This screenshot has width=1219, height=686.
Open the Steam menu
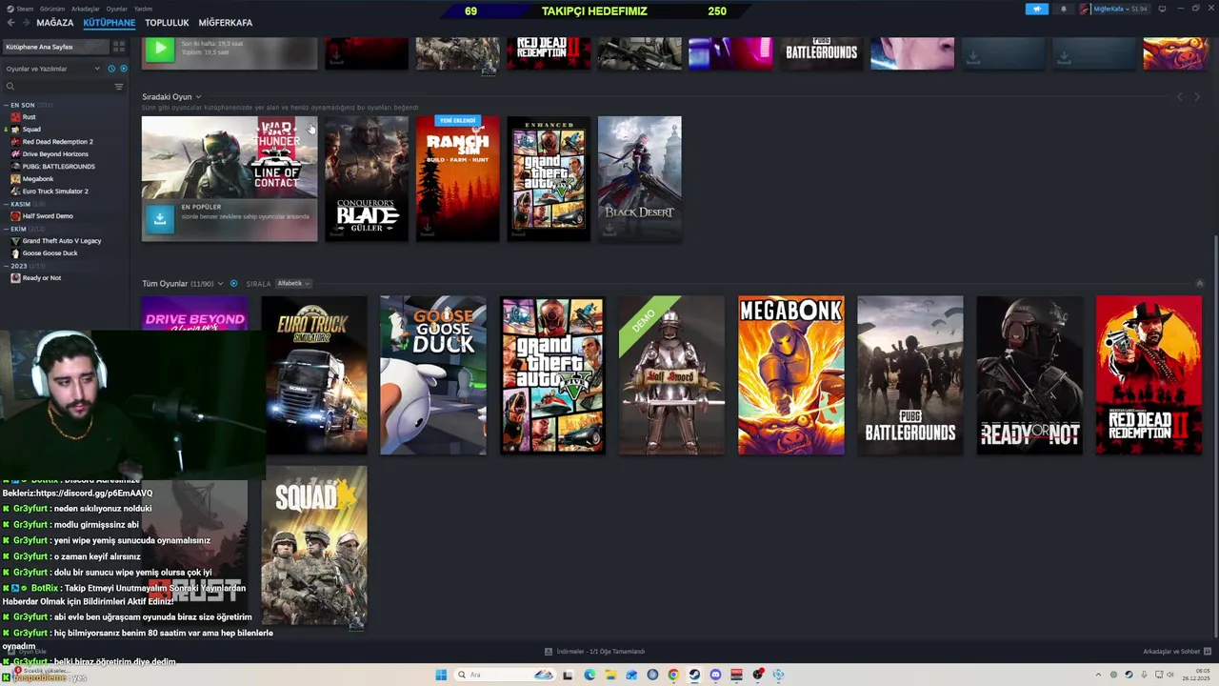point(25,9)
